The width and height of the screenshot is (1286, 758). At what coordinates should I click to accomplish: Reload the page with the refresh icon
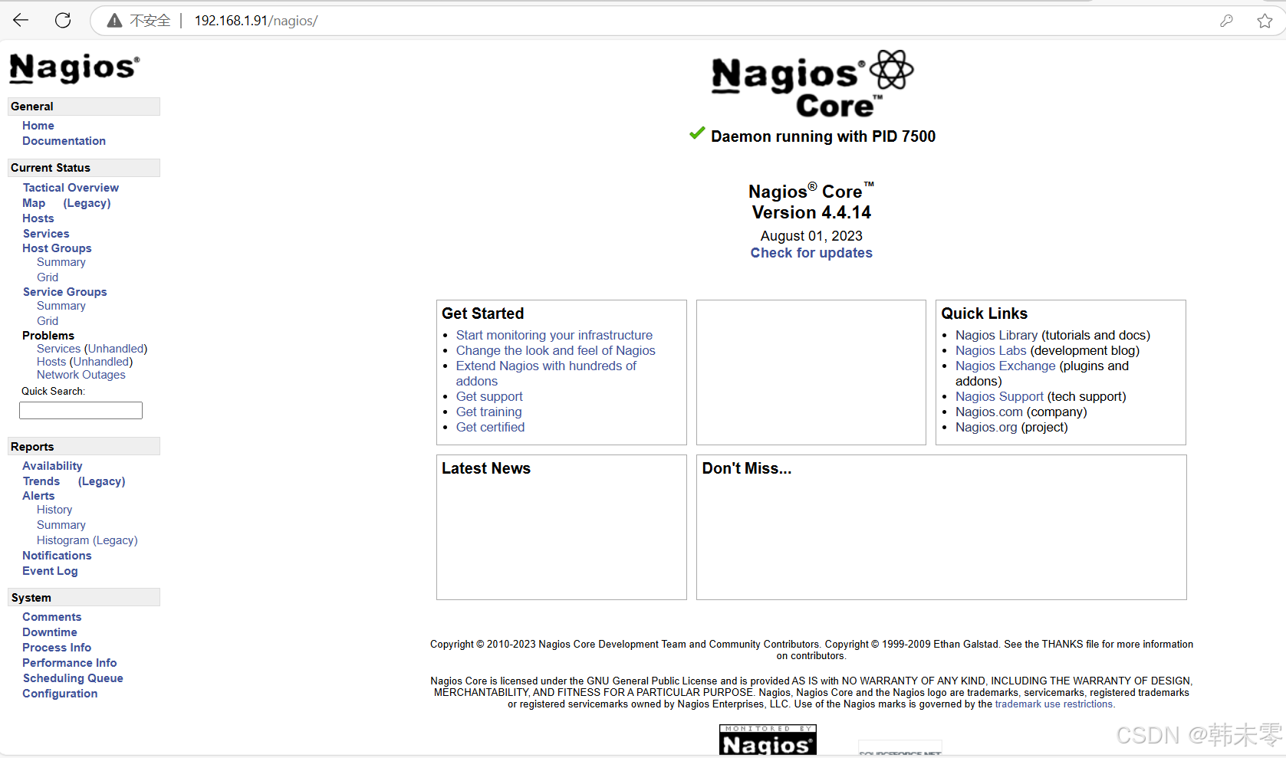[x=63, y=21]
